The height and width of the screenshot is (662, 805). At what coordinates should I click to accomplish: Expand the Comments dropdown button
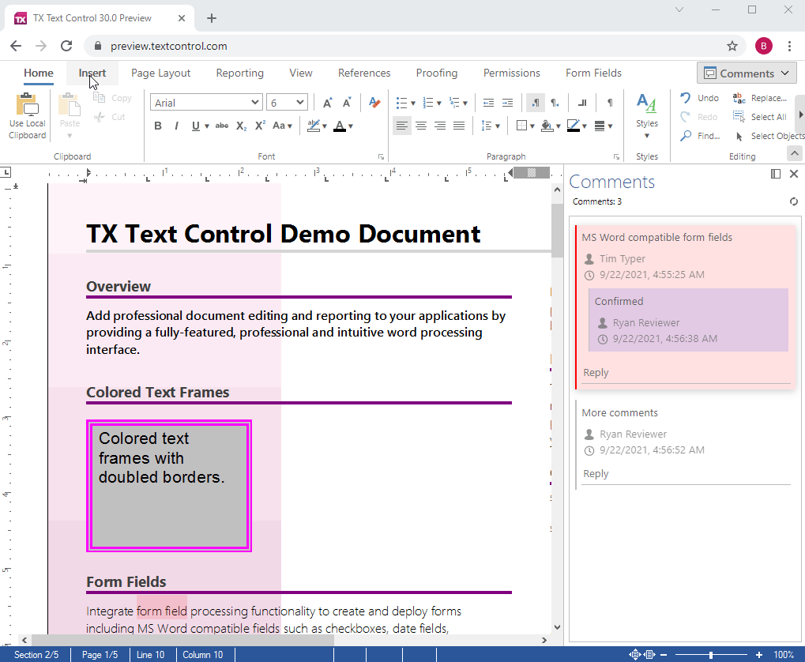click(x=747, y=73)
